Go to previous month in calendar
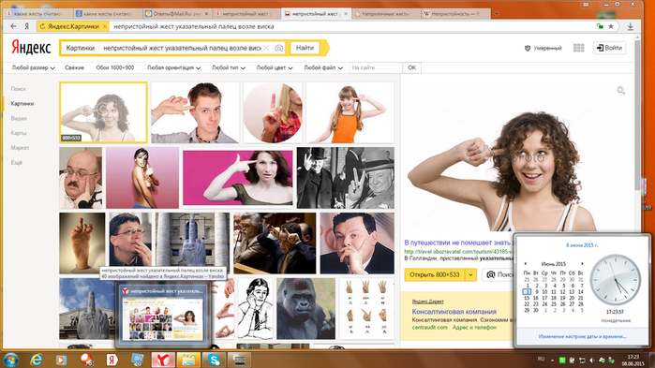Image resolution: width=655 pixels, height=368 pixels. [525, 264]
